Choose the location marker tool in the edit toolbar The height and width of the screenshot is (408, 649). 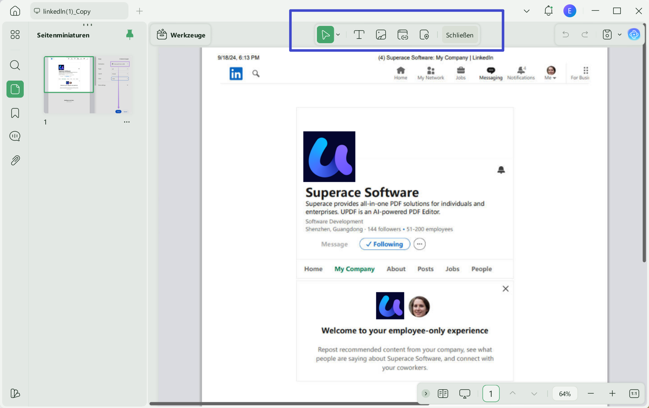tap(425, 35)
